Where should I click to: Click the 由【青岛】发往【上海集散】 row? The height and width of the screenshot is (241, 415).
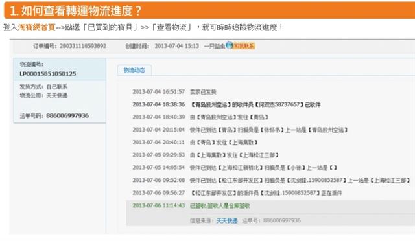pos(195,143)
